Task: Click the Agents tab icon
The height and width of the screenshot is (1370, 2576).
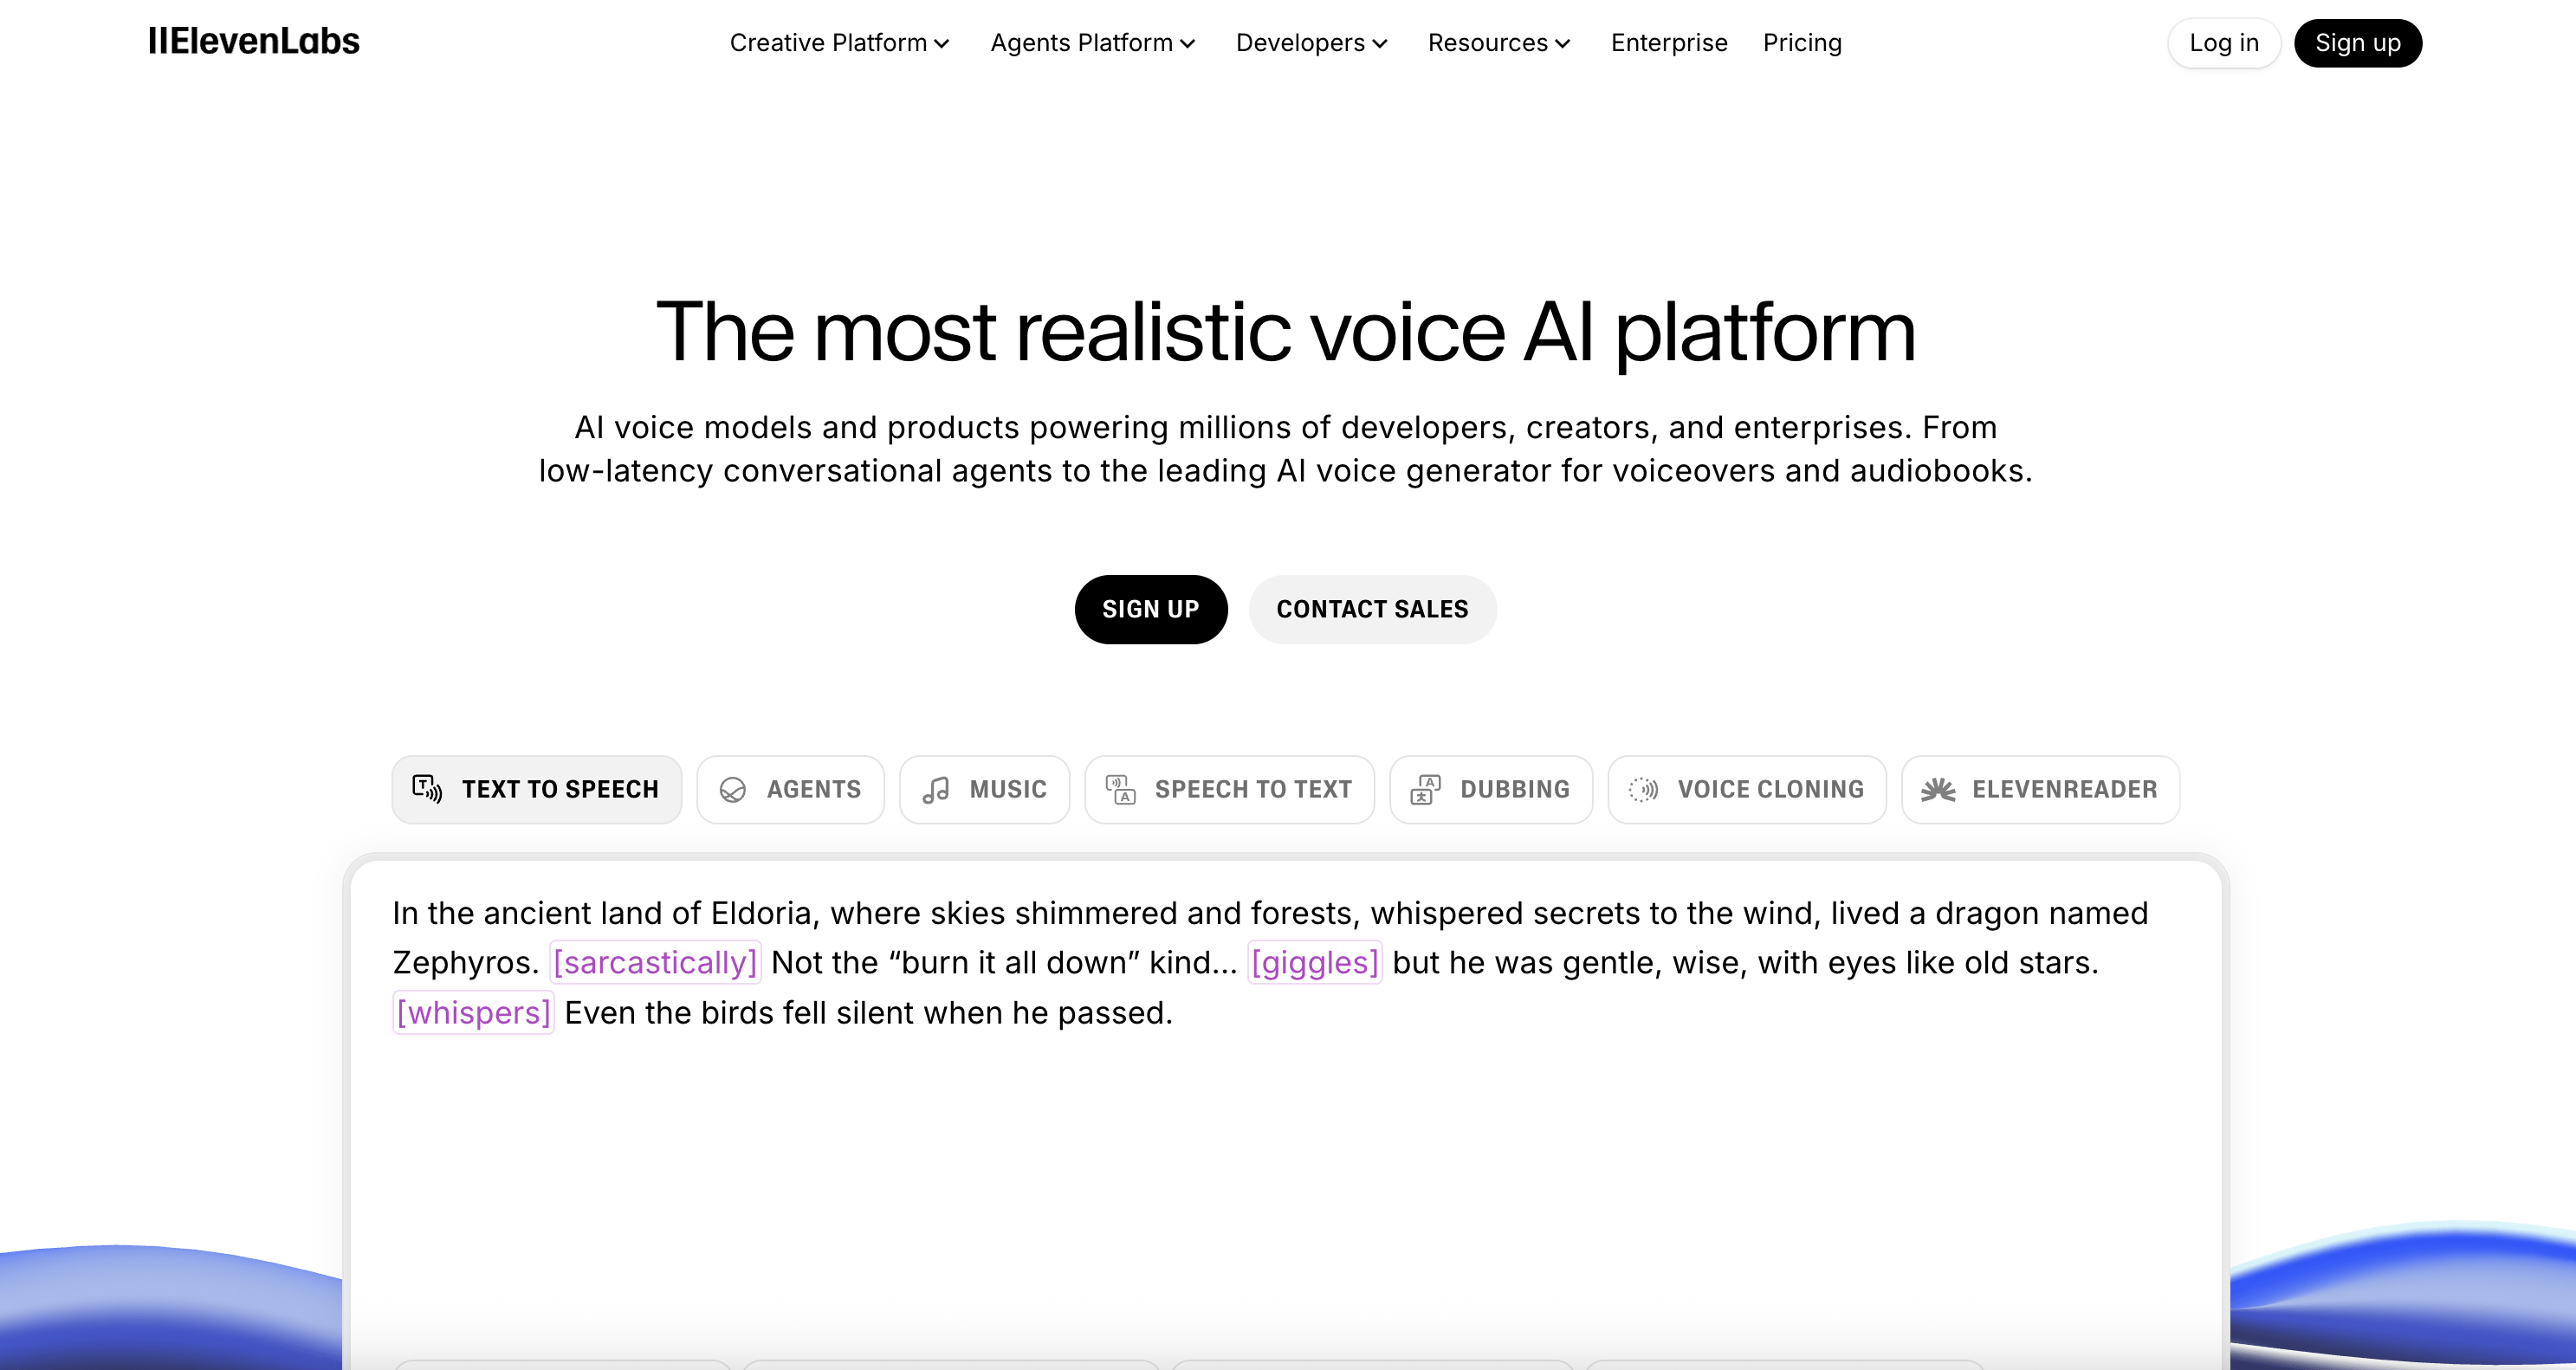Action: click(733, 790)
